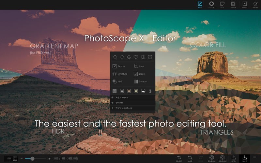
Task: Select the Brush tab
Action: [255, 5]
